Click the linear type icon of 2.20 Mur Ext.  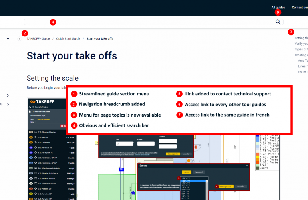(x=36, y=137)
